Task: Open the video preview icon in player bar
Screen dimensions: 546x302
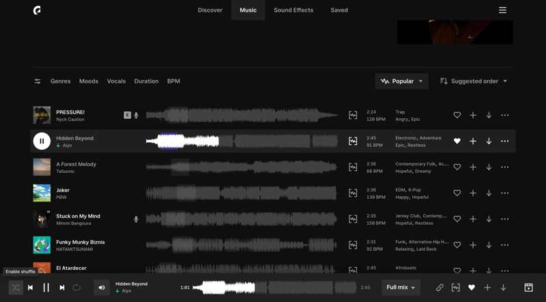Action: tap(528, 288)
